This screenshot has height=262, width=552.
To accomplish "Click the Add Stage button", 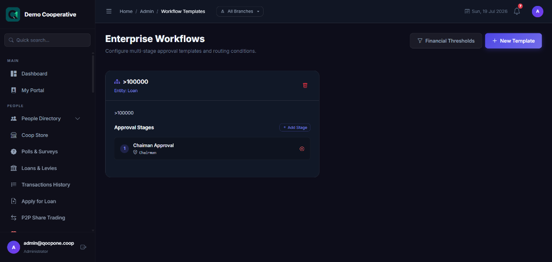I will (295, 127).
